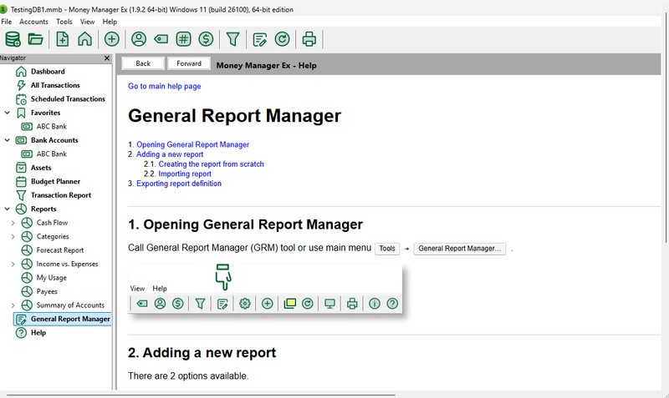Expand the Cash Flow report node
This screenshot has height=398, width=669.
(13, 223)
